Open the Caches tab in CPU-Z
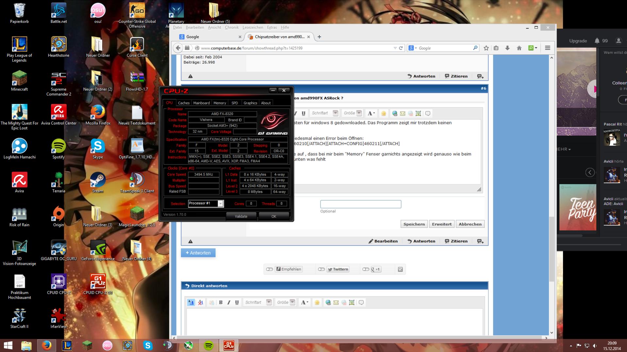627x352 pixels. pyautogui.click(x=184, y=103)
